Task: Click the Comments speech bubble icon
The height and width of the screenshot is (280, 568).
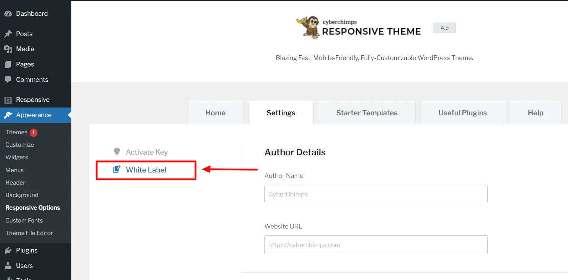Action: click(8, 80)
